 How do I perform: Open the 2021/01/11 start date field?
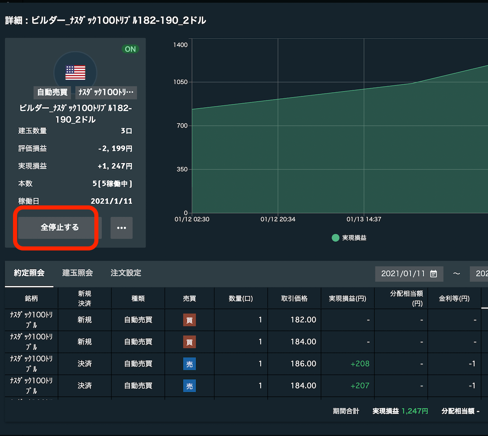pos(409,274)
